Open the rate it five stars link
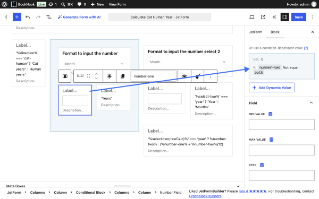Screen dimensions: 319x199 click(252, 191)
